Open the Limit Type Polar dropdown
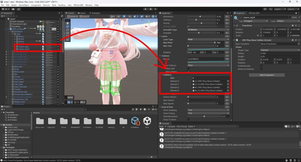This screenshot has width=301, height=162. point(208,39)
